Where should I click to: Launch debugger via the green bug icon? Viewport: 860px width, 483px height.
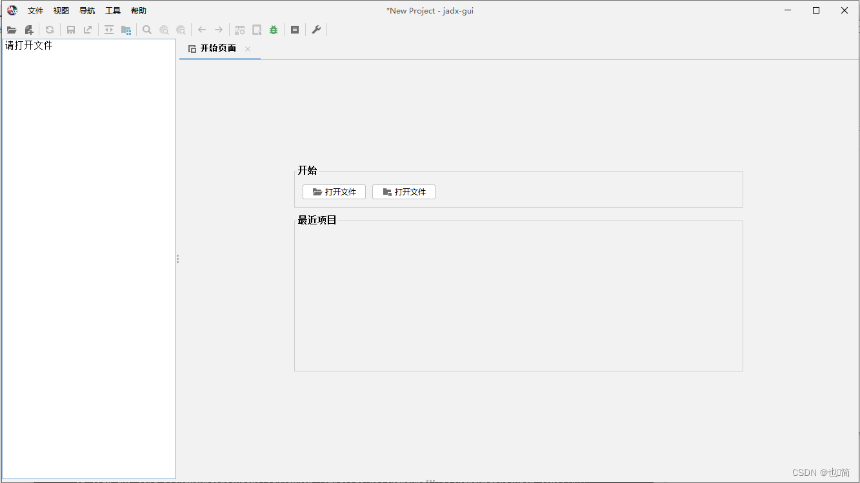[x=273, y=29]
